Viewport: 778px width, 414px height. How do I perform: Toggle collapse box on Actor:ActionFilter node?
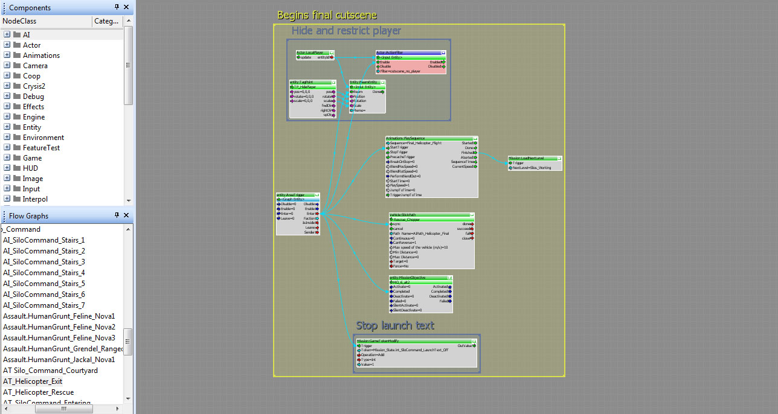[x=443, y=53]
